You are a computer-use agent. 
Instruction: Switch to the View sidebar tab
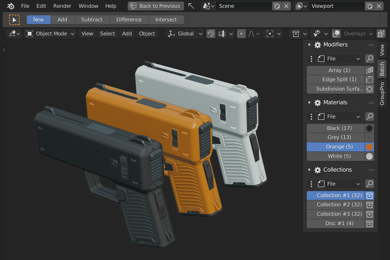coord(382,50)
